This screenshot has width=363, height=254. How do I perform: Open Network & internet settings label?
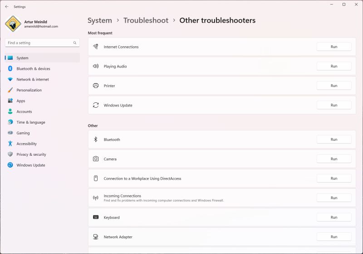click(x=33, y=79)
